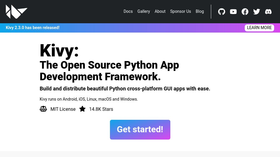Click the Get started! button
Viewport: 280px width, 157px height.
point(140,130)
